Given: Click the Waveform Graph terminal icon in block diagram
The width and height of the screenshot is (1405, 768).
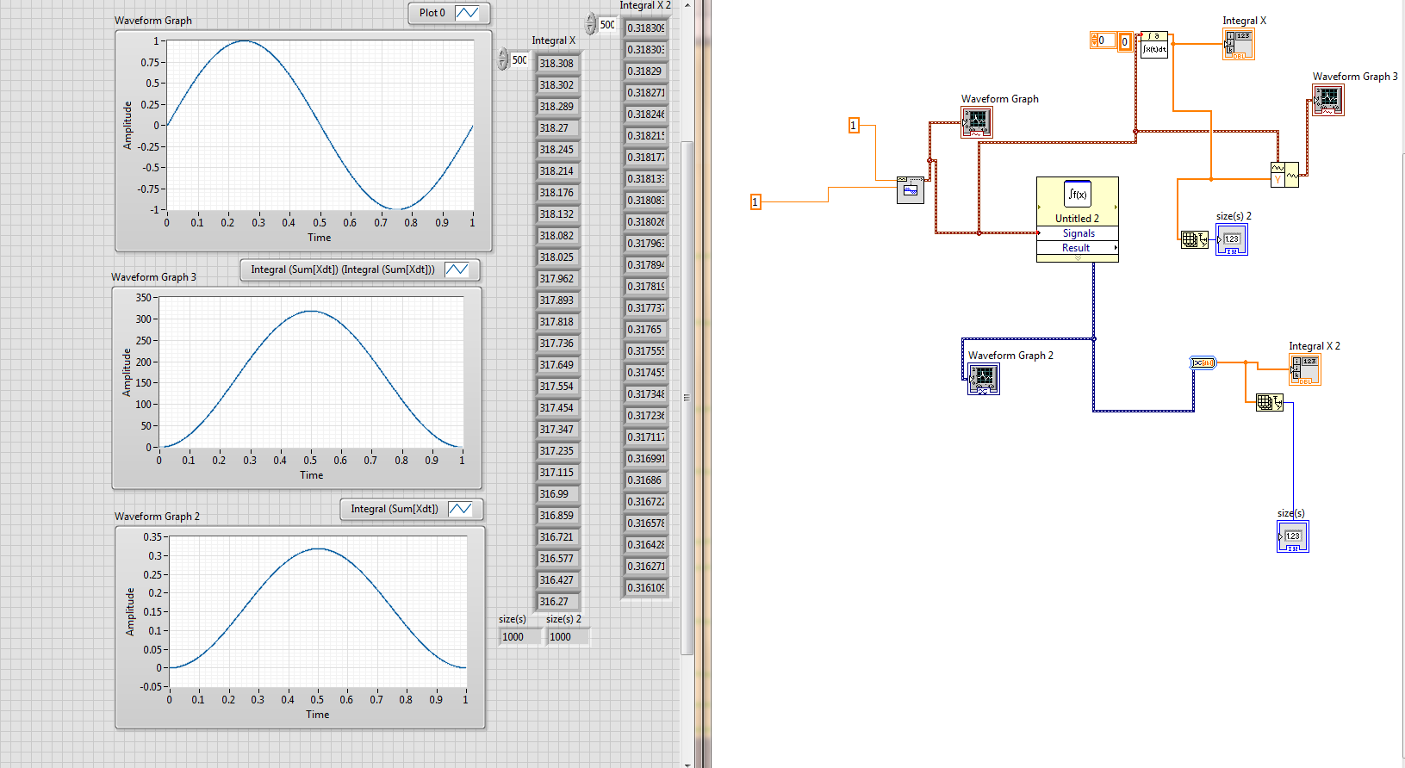Looking at the screenshot, I should (977, 122).
